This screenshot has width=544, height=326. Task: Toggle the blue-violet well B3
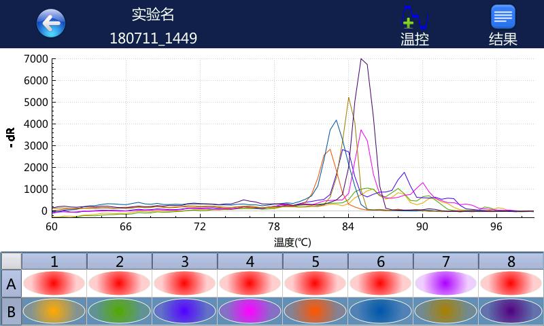pyautogui.click(x=184, y=311)
